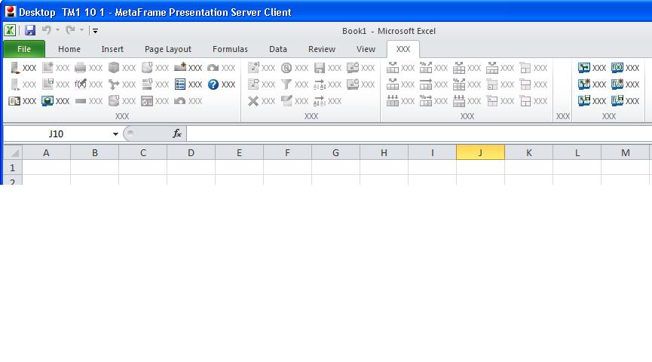Select column header D
The image size is (652, 362).
(x=191, y=152)
